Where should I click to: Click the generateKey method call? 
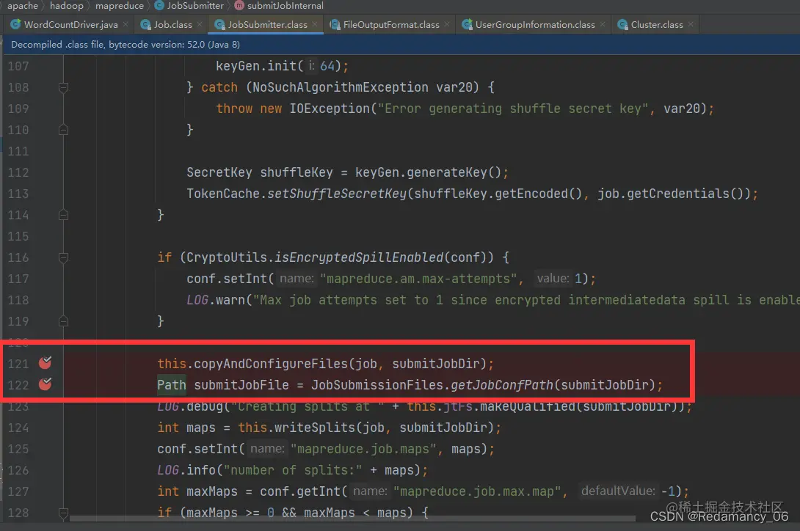tap(446, 172)
